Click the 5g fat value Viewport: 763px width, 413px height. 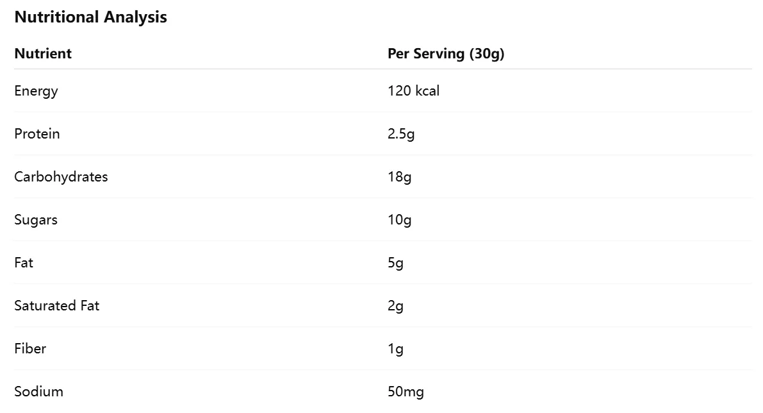[395, 263]
